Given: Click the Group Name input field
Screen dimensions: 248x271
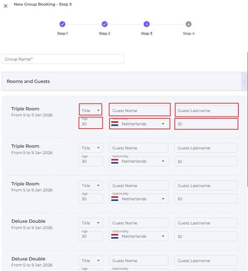Looking at the screenshot, I should pyautogui.click(x=63, y=59).
